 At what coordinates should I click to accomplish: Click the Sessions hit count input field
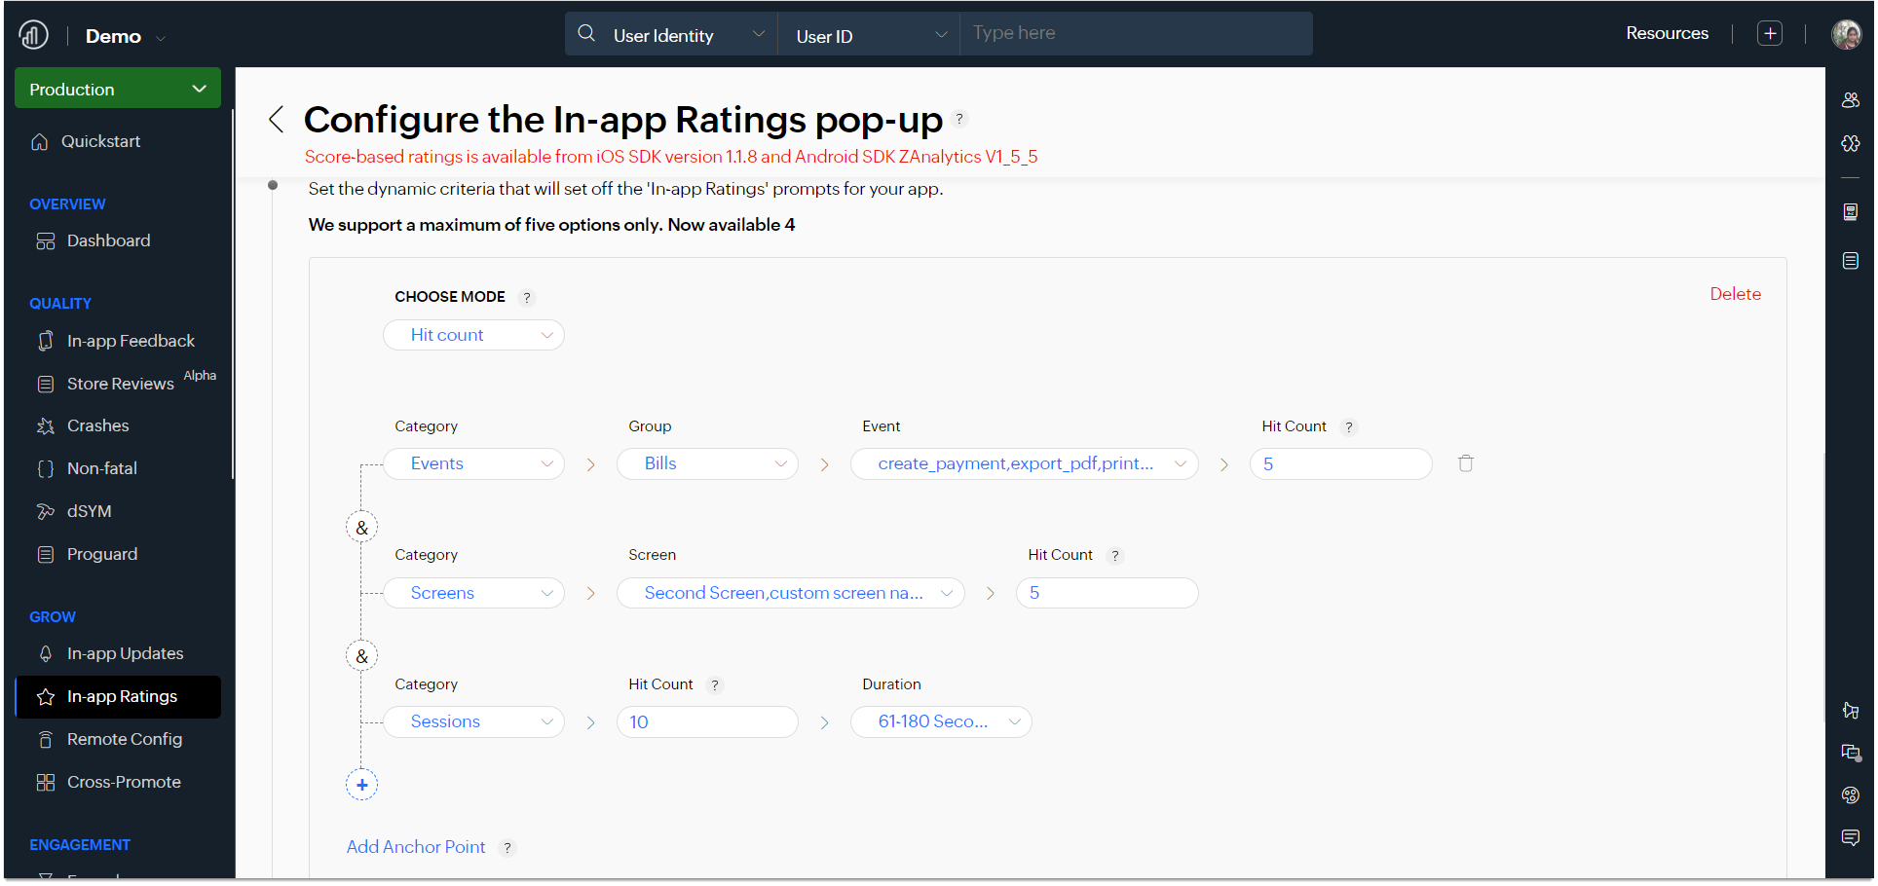(x=707, y=721)
